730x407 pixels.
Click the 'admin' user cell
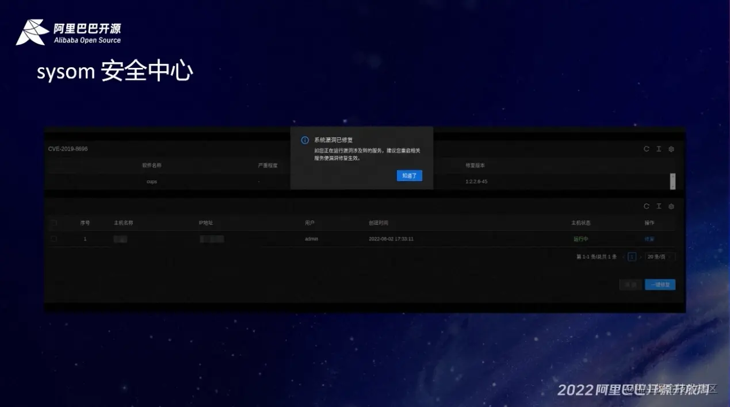pyautogui.click(x=311, y=239)
